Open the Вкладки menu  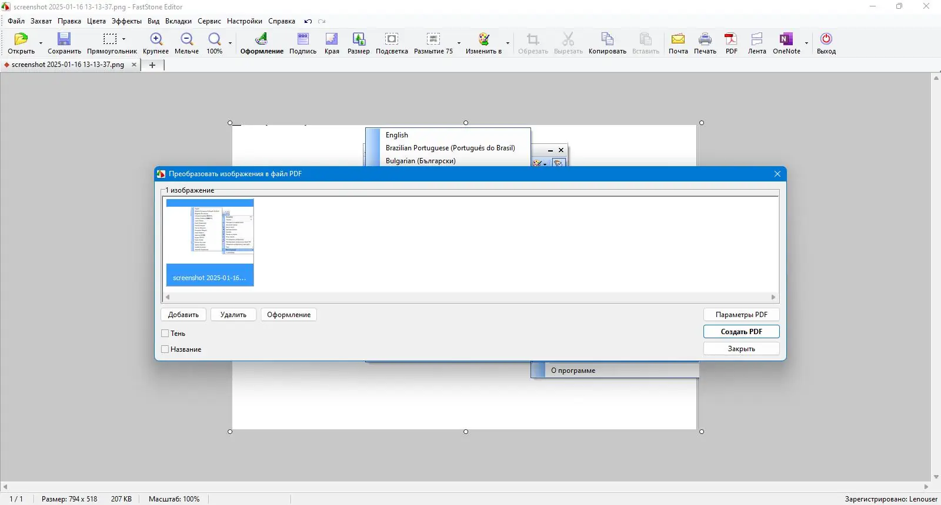(178, 21)
